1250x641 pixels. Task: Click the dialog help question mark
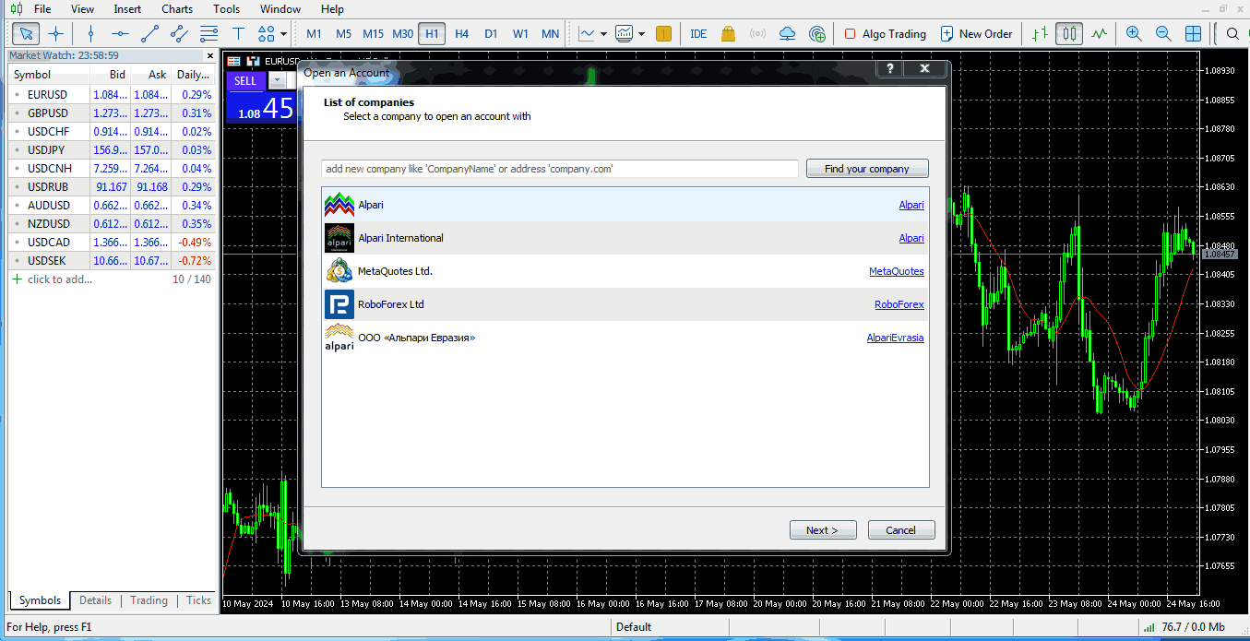point(890,69)
